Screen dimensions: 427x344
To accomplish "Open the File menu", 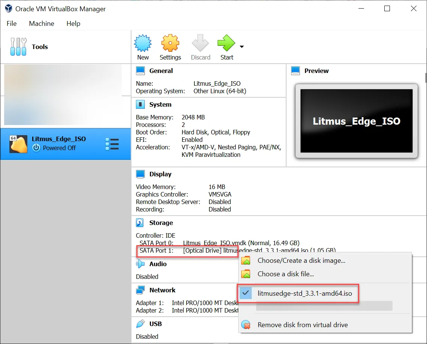I will pyautogui.click(x=12, y=24).
